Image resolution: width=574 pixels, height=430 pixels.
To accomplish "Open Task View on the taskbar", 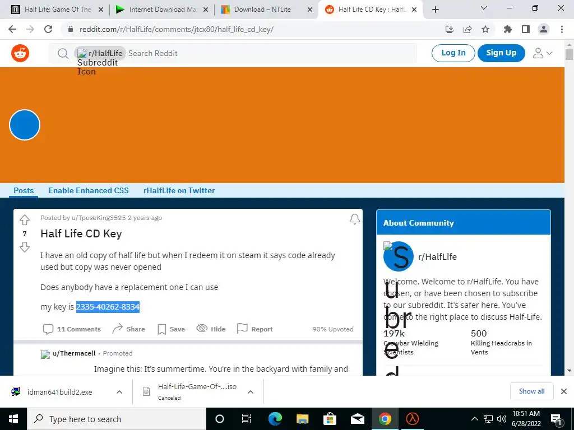I will tap(247, 419).
